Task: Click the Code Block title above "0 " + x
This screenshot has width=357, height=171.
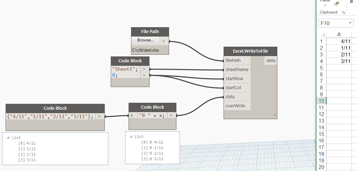Action: [152, 107]
